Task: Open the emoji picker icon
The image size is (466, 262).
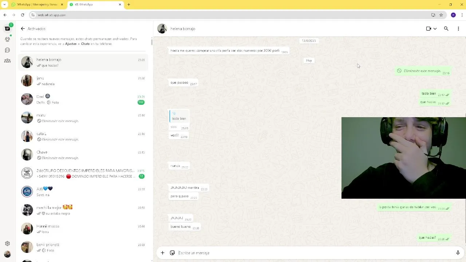Action: point(172,253)
